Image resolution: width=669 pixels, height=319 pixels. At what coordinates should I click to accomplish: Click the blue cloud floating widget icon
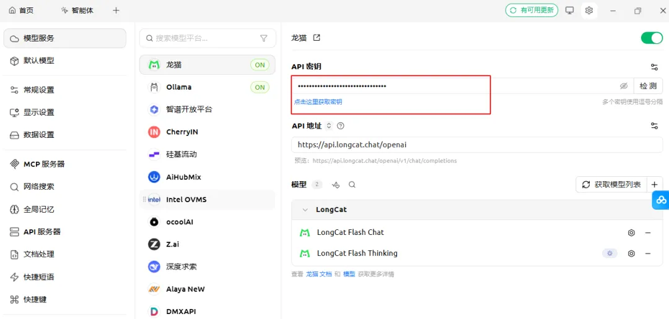tap(661, 200)
